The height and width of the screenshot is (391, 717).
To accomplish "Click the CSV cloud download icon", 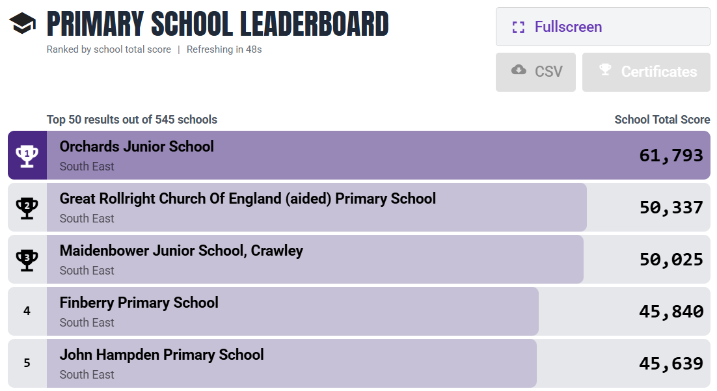I will tap(519, 70).
